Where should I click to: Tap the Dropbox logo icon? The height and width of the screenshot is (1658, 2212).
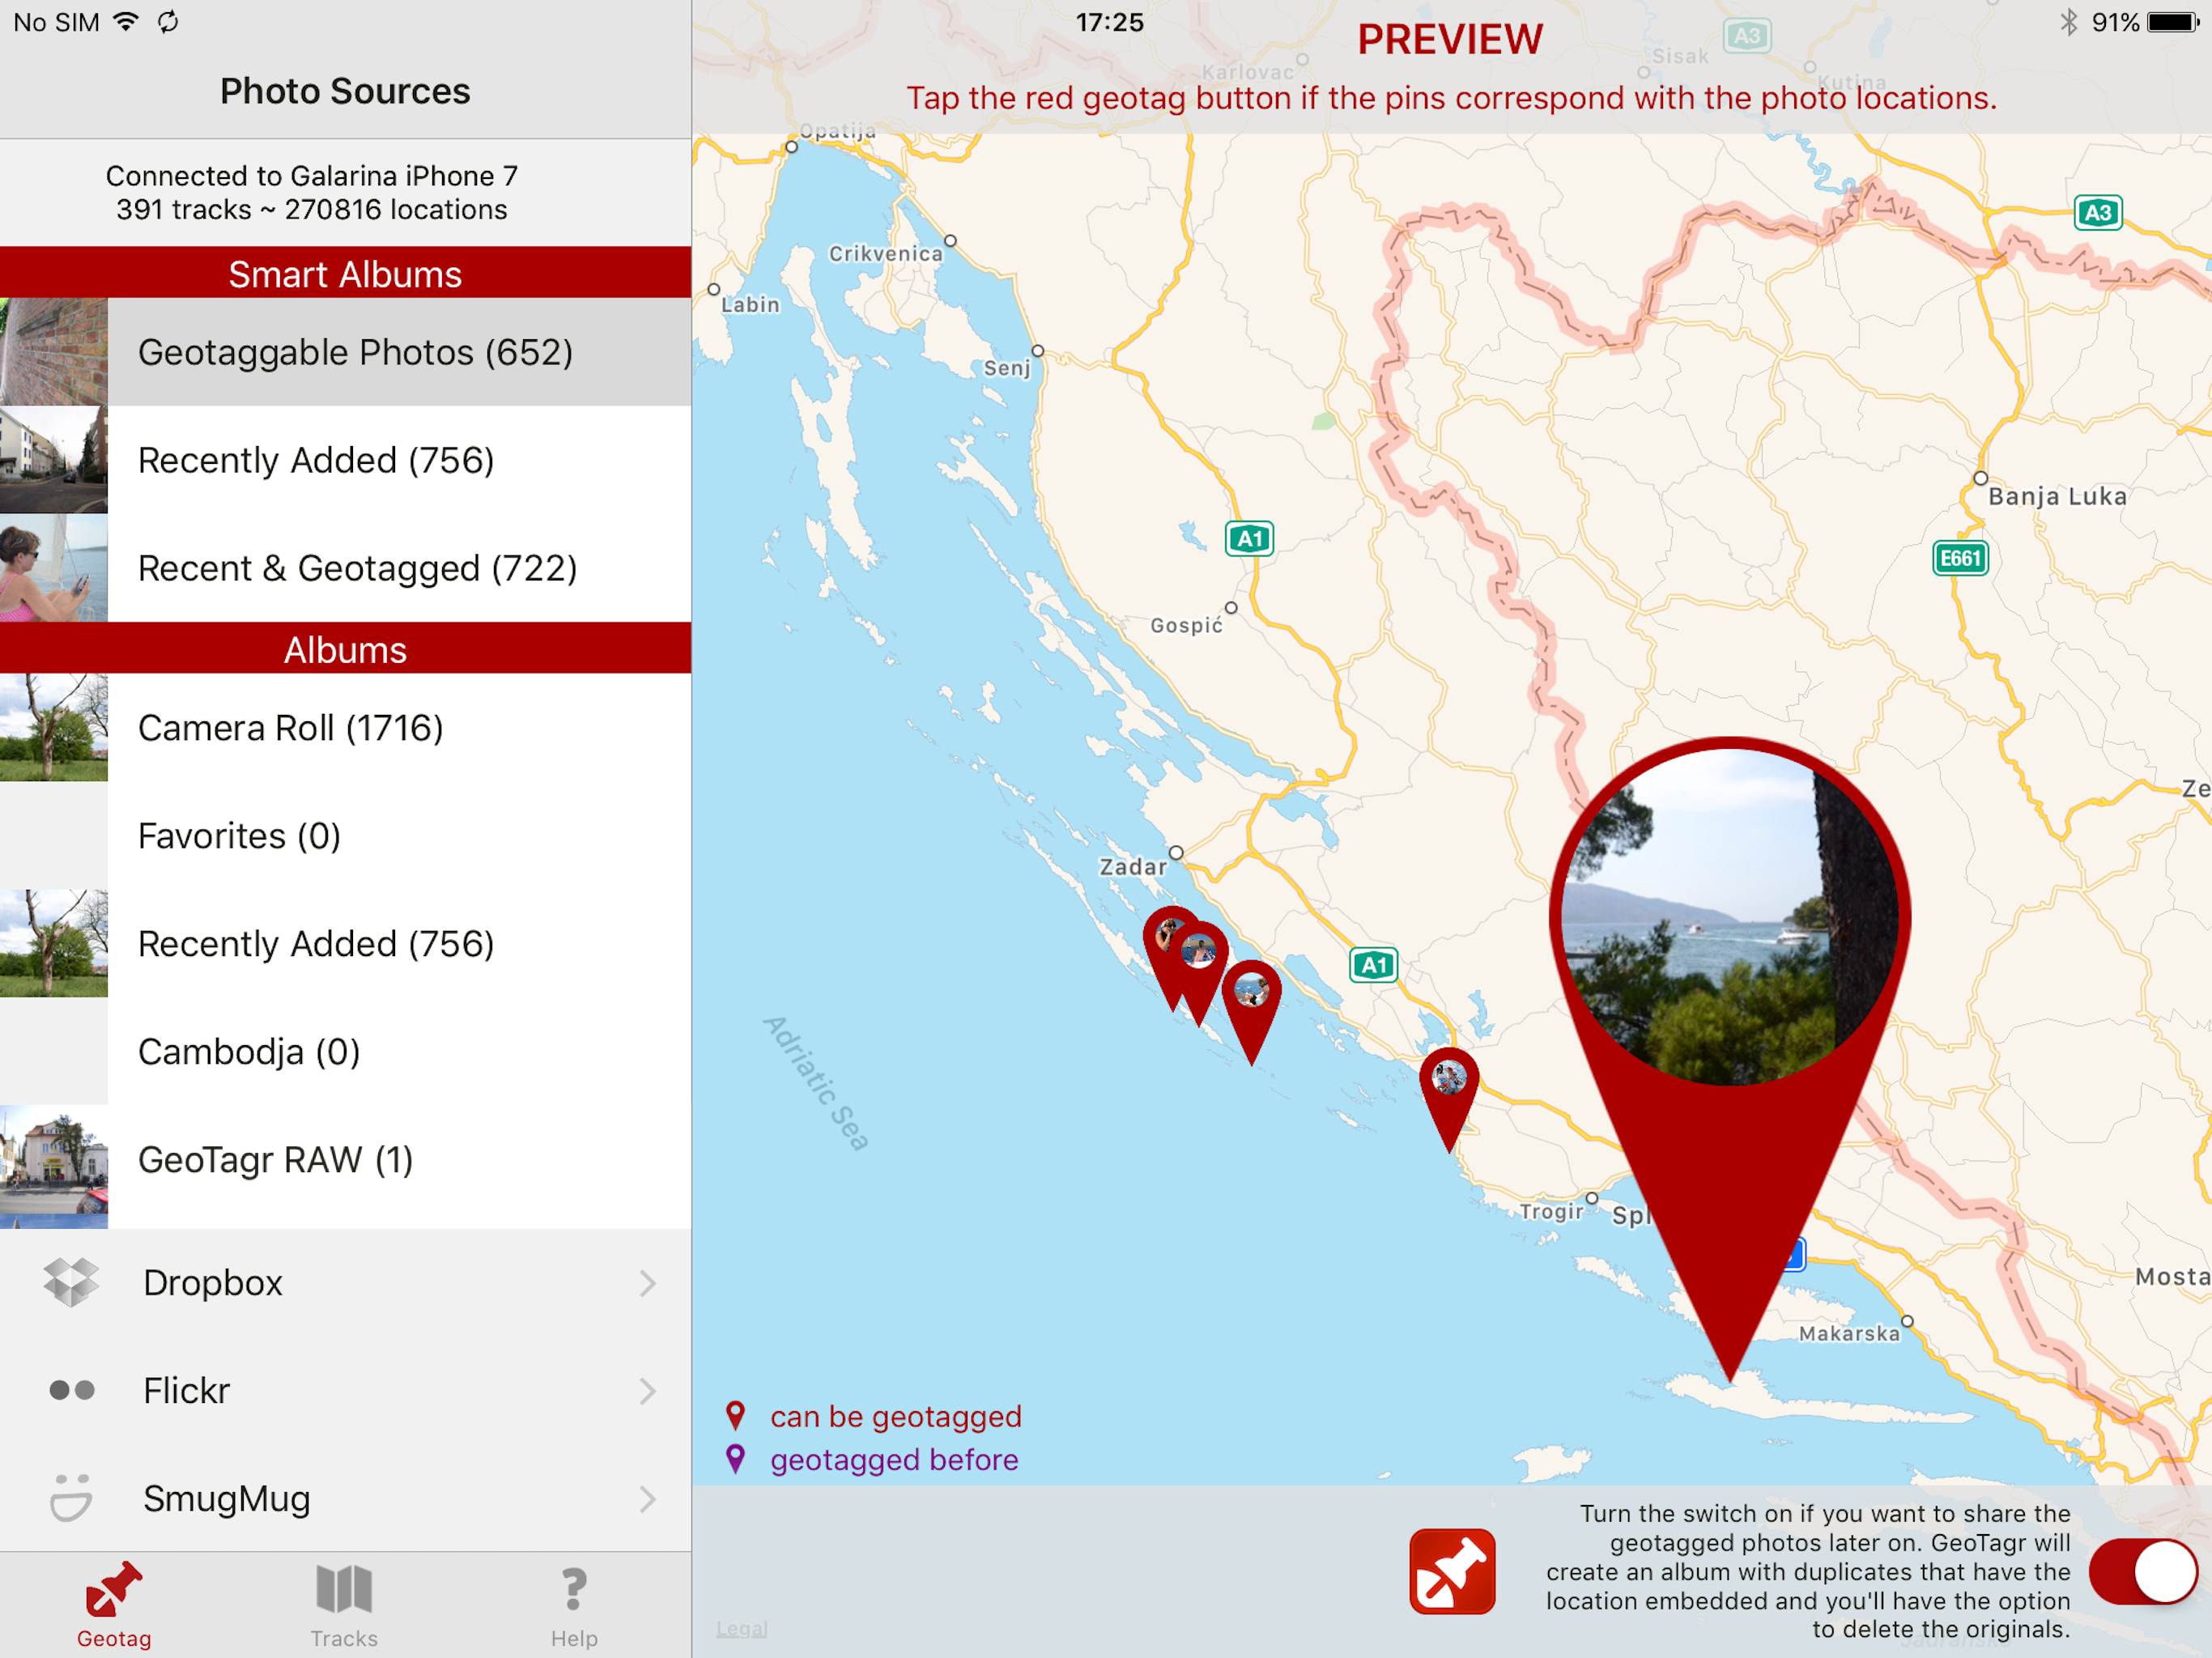72,1282
